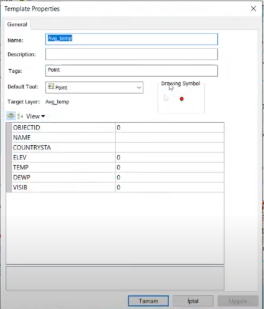Screen dimensions: 264x309
Task: Close the Template Properties dialog with X
Action: pos(253,9)
